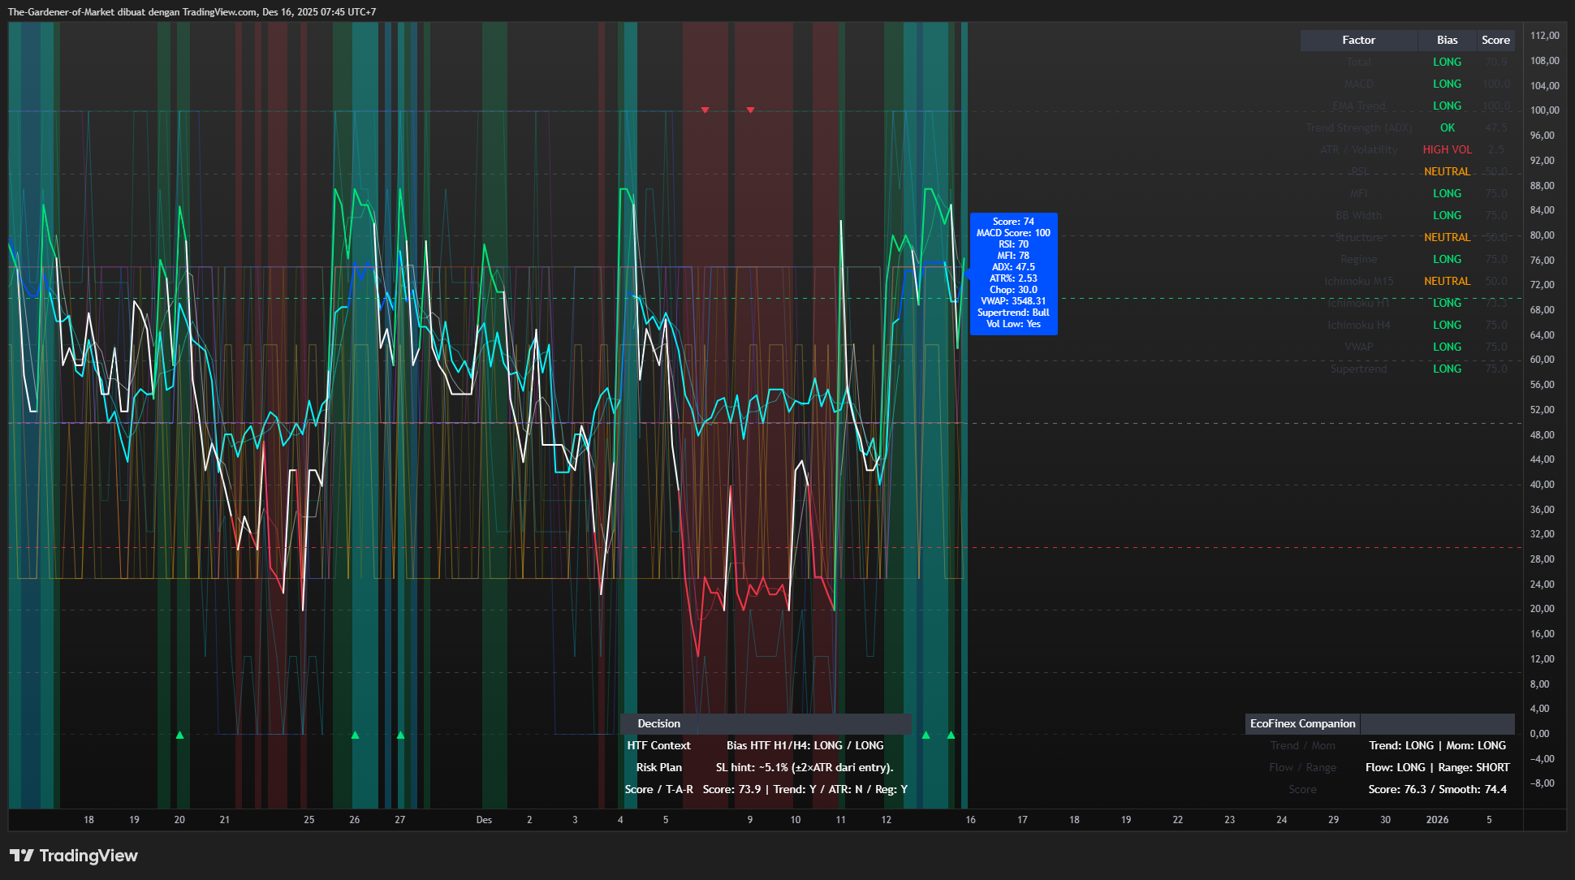The image size is (1575, 880).
Task: Select the Bias column header
Action: [1447, 40]
